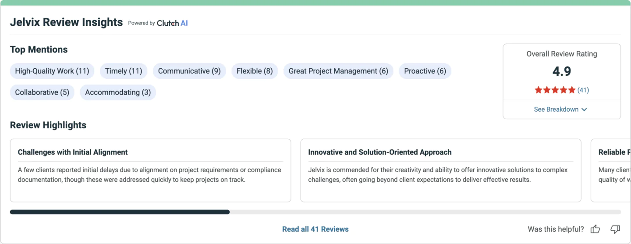Click the red star rating icons

pos(555,90)
